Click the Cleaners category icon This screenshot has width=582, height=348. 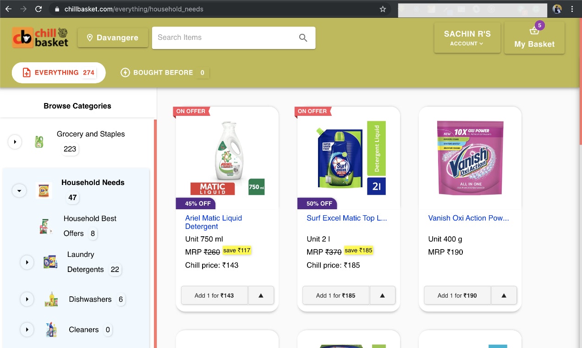(51, 330)
